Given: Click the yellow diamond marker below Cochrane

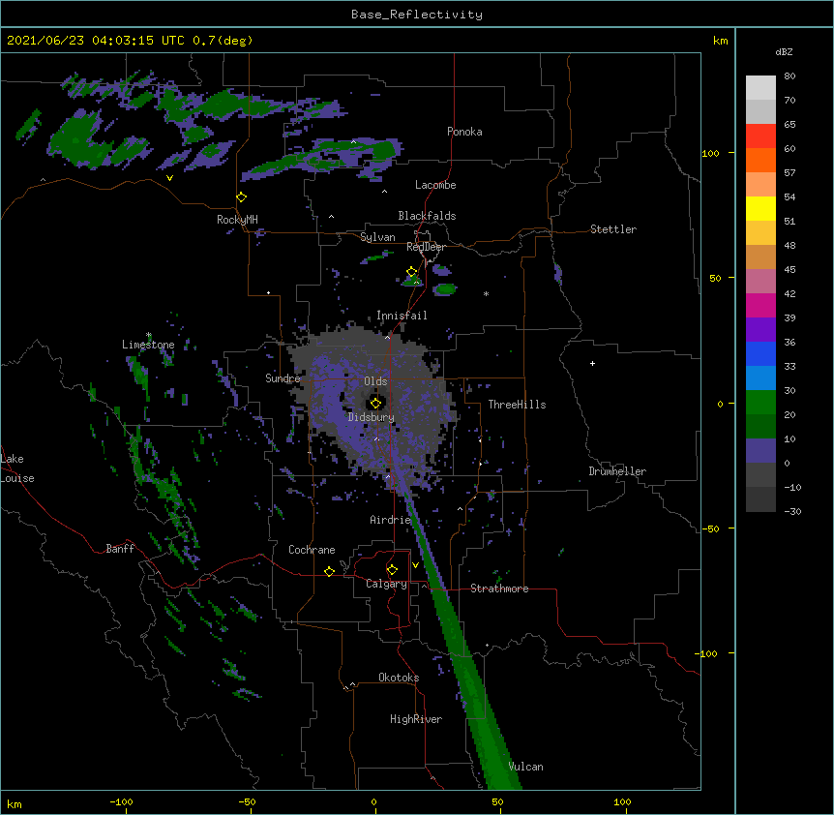Looking at the screenshot, I should pos(329,571).
